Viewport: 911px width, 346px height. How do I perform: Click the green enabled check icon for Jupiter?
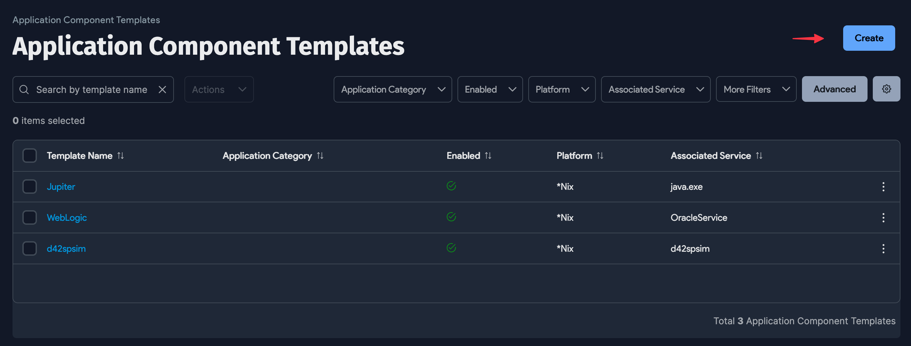[x=452, y=185]
